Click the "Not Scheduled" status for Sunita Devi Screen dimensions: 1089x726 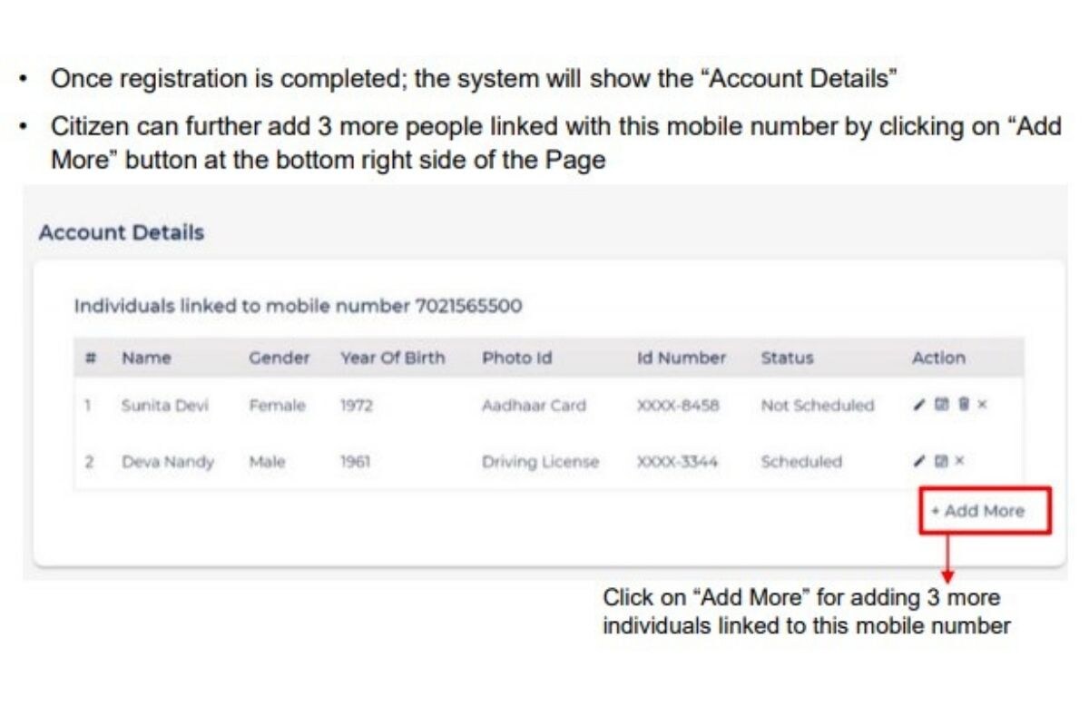[817, 406]
